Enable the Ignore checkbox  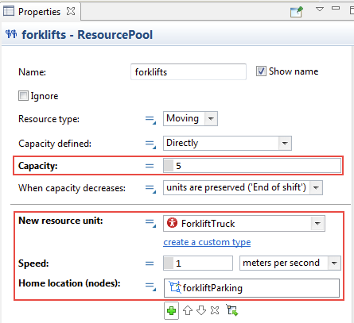coord(23,95)
